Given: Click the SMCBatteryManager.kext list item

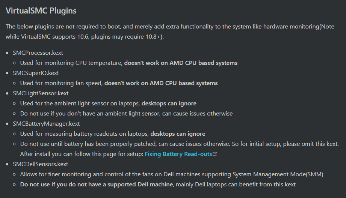Looking at the screenshot, I should pos(46,124).
